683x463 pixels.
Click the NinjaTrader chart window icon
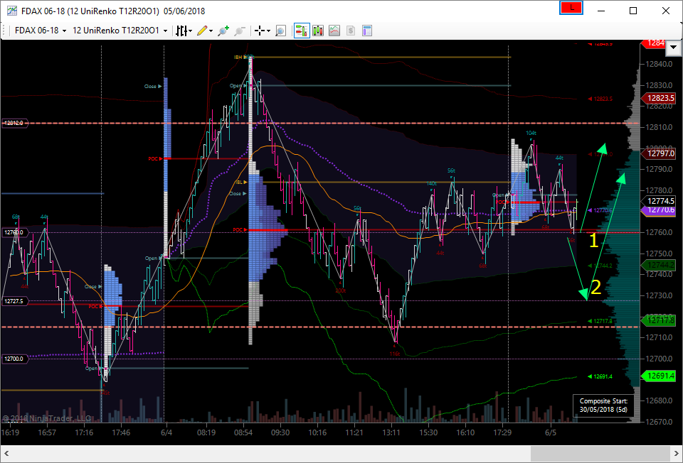coord(12,11)
